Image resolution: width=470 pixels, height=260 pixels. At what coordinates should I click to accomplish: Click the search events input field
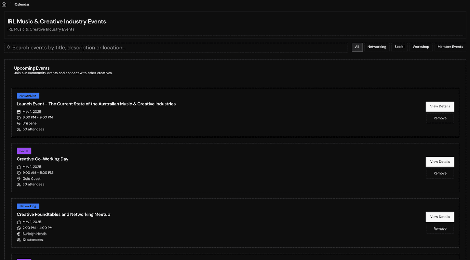point(176,48)
